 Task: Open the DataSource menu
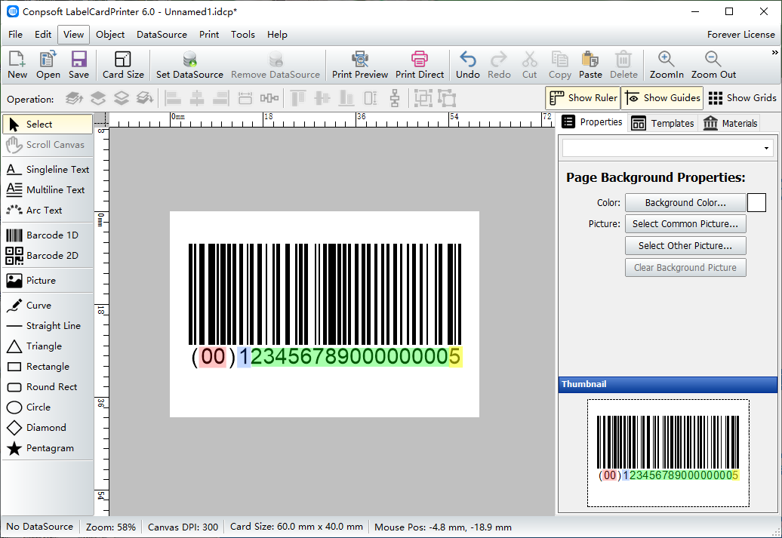click(x=162, y=35)
